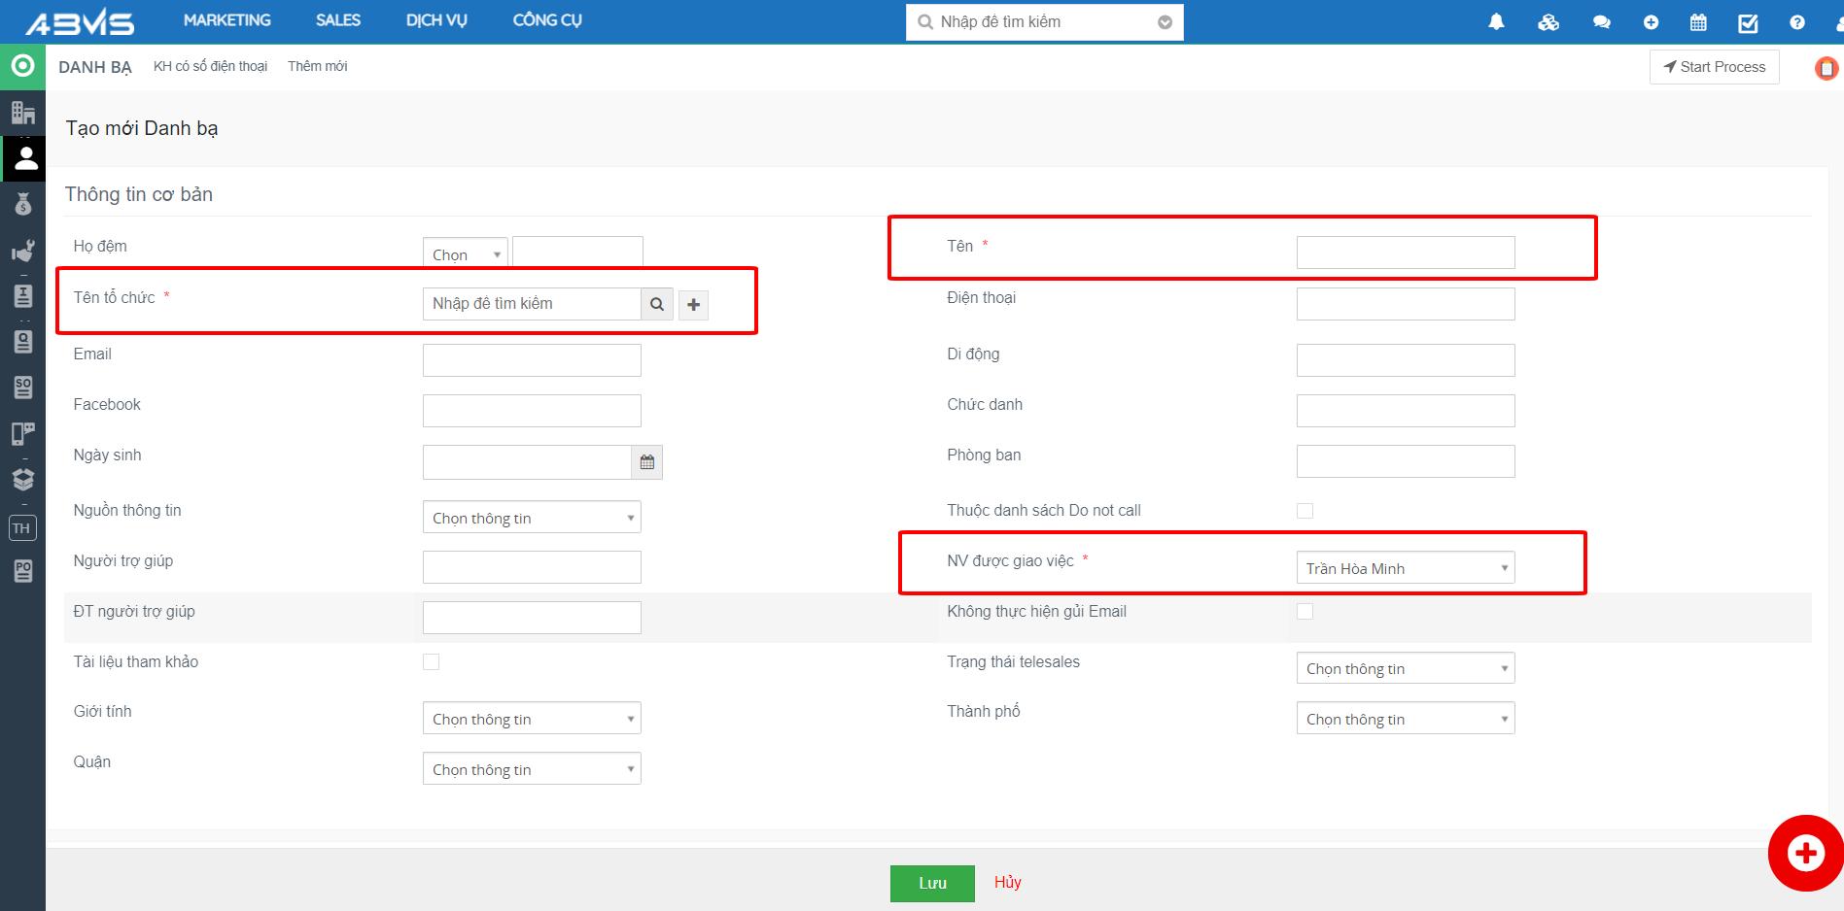Viewport: 1844px width, 911px height.
Task: Click the notifications bell icon
Action: click(x=1496, y=21)
